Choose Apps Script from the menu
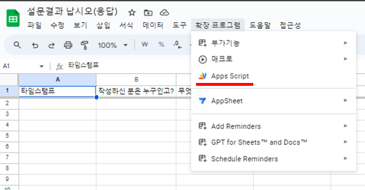 [x=273, y=76]
